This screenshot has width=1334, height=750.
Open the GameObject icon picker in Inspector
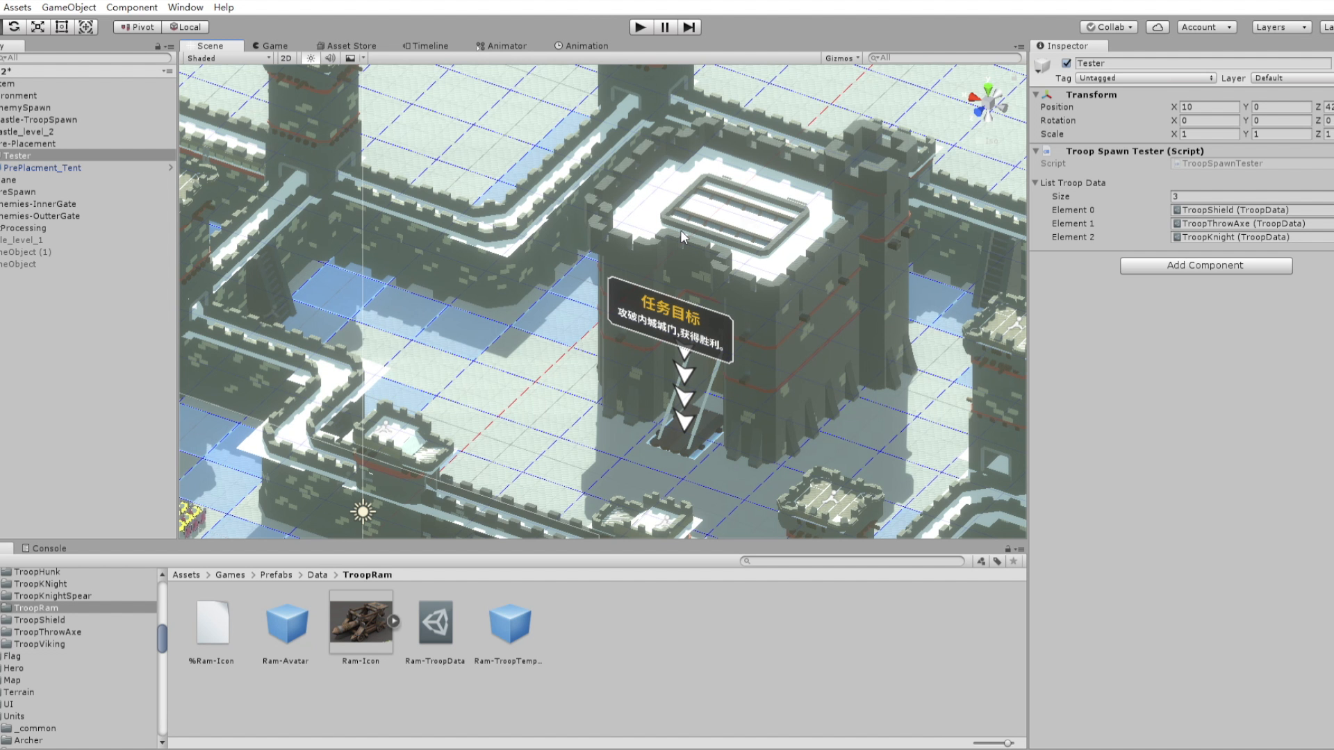pyautogui.click(x=1042, y=67)
